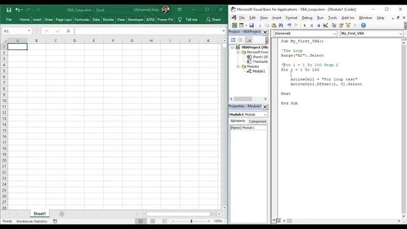This screenshot has width=407, height=229.
Task: Click the Excel formula bar input
Action: pos(148,31)
